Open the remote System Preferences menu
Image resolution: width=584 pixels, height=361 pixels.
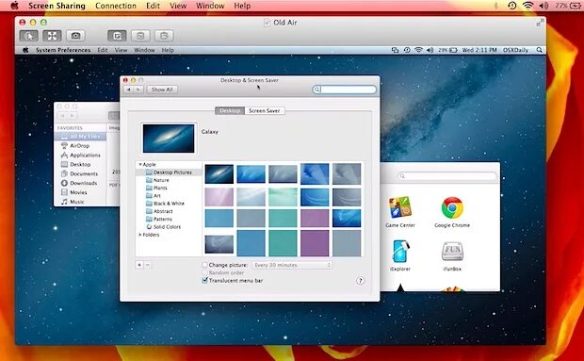point(63,50)
